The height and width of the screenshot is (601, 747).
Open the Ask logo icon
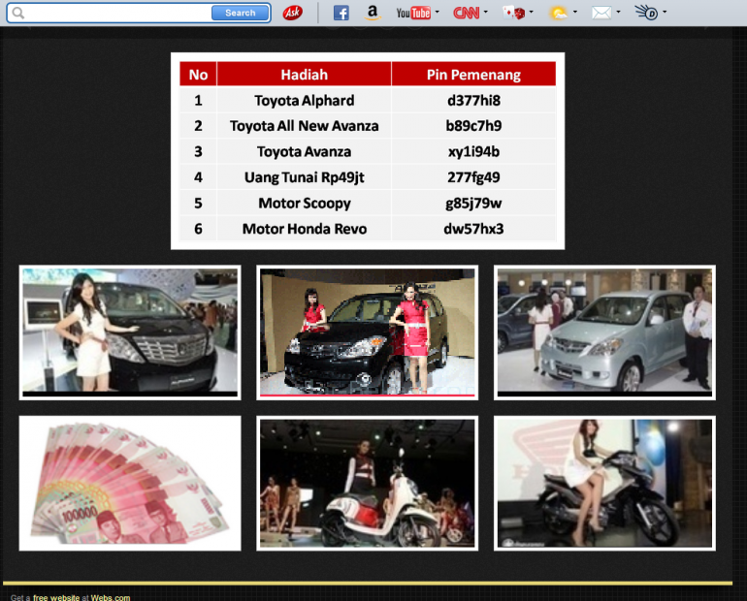292,13
